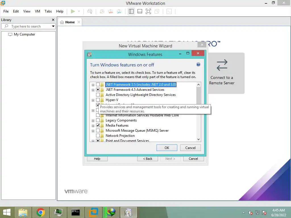The width and height of the screenshot is (291, 218).
Task: Click Connect to a Remote Server tile
Action: tap(226, 73)
